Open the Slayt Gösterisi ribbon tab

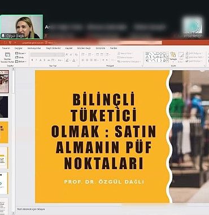pos(53,48)
